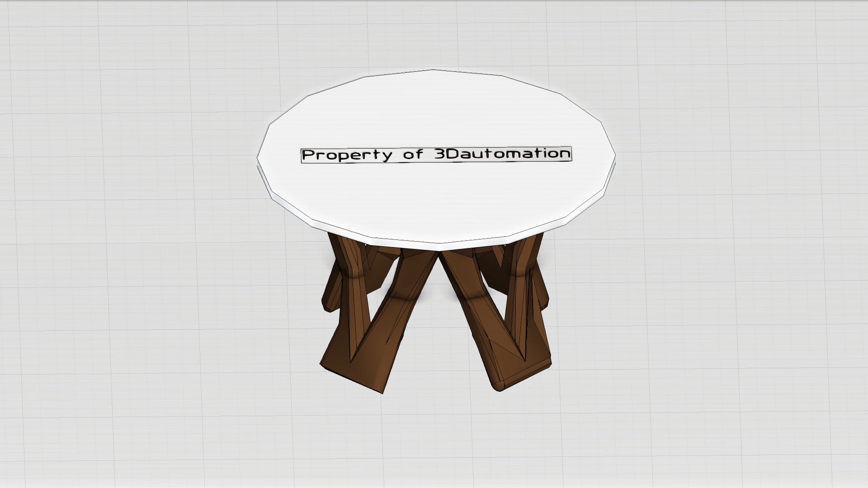
Task: Click the topmost back vertex of the tabletop
Action: [433, 70]
